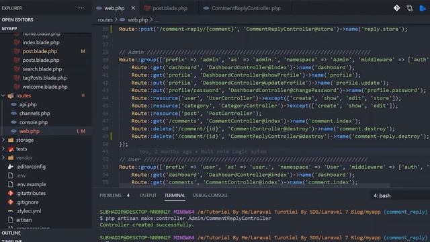Close the web.php editor tab
Viewport: 430px width, 242px height.
point(133,8)
